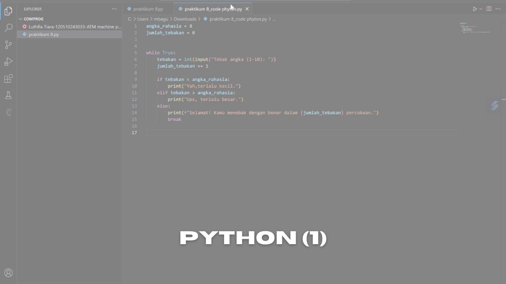Click the 'else:' code line

pyautogui.click(x=164, y=106)
